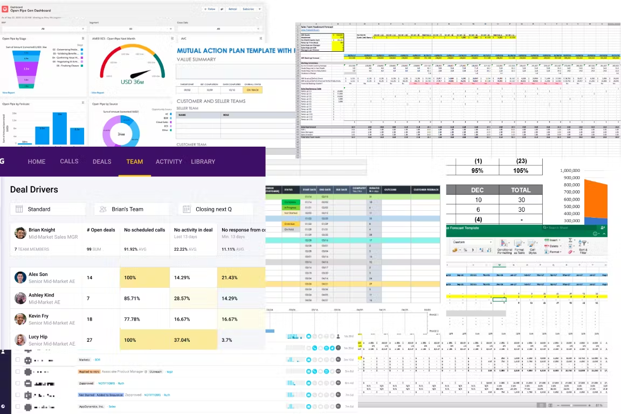Click the icon button between Follow and Refresh
Viewport: 621px width, 414px height.
pos(222,9)
